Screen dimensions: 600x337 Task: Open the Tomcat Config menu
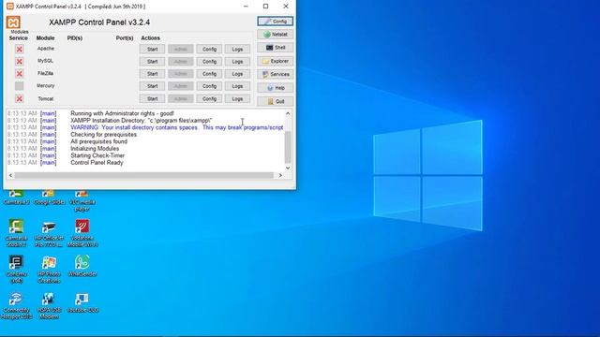pos(209,98)
